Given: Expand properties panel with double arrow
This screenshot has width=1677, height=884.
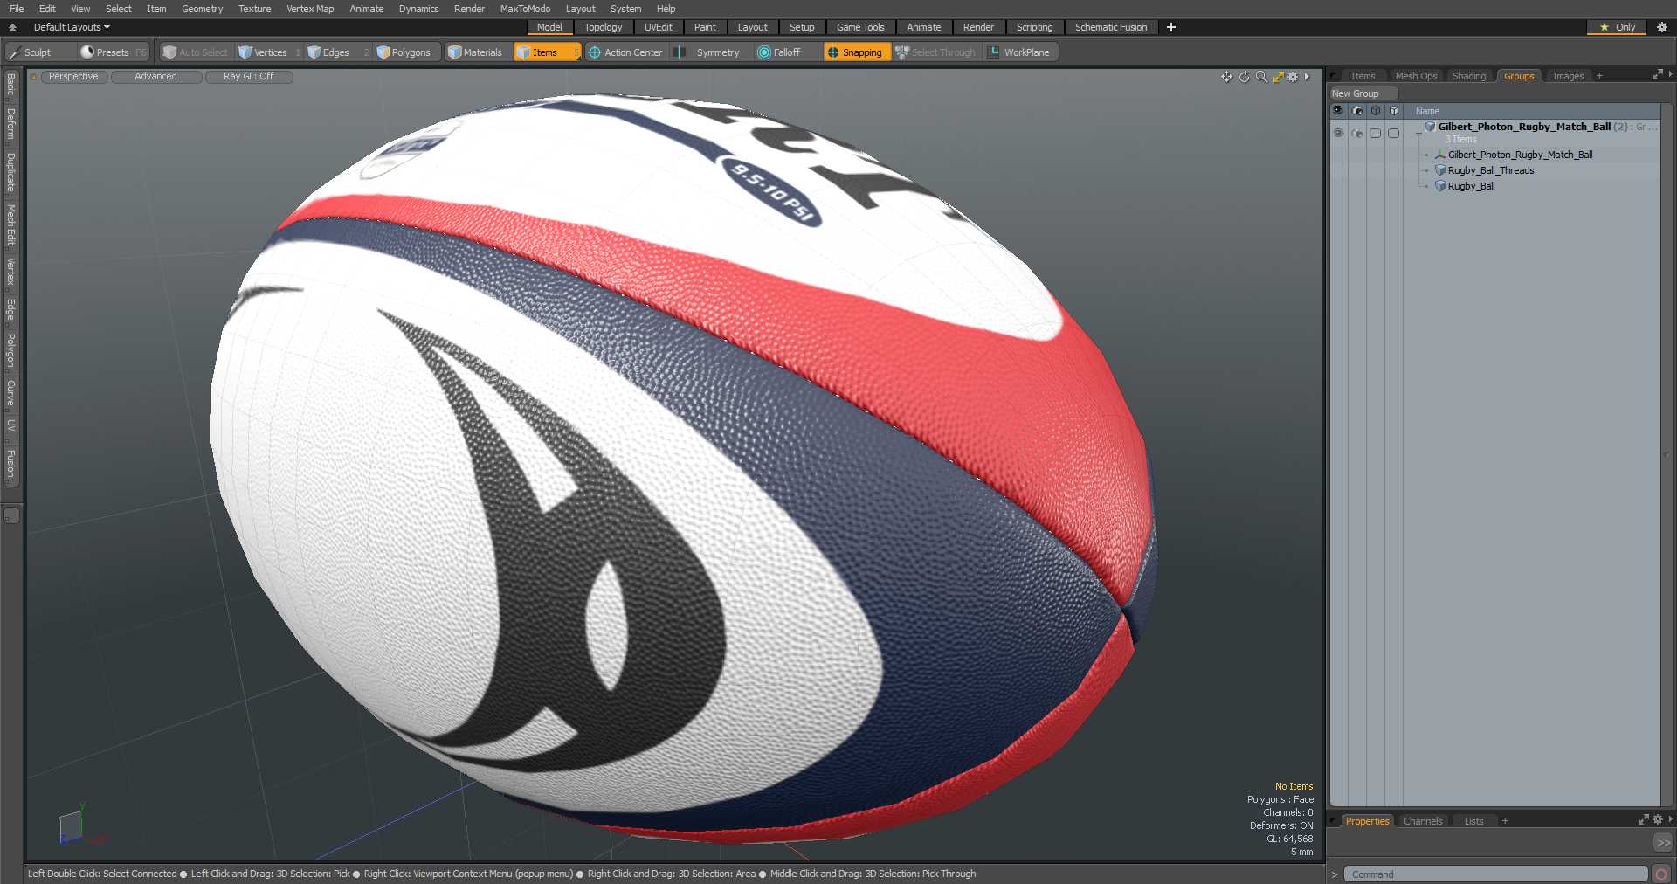Looking at the screenshot, I should click(x=1663, y=843).
